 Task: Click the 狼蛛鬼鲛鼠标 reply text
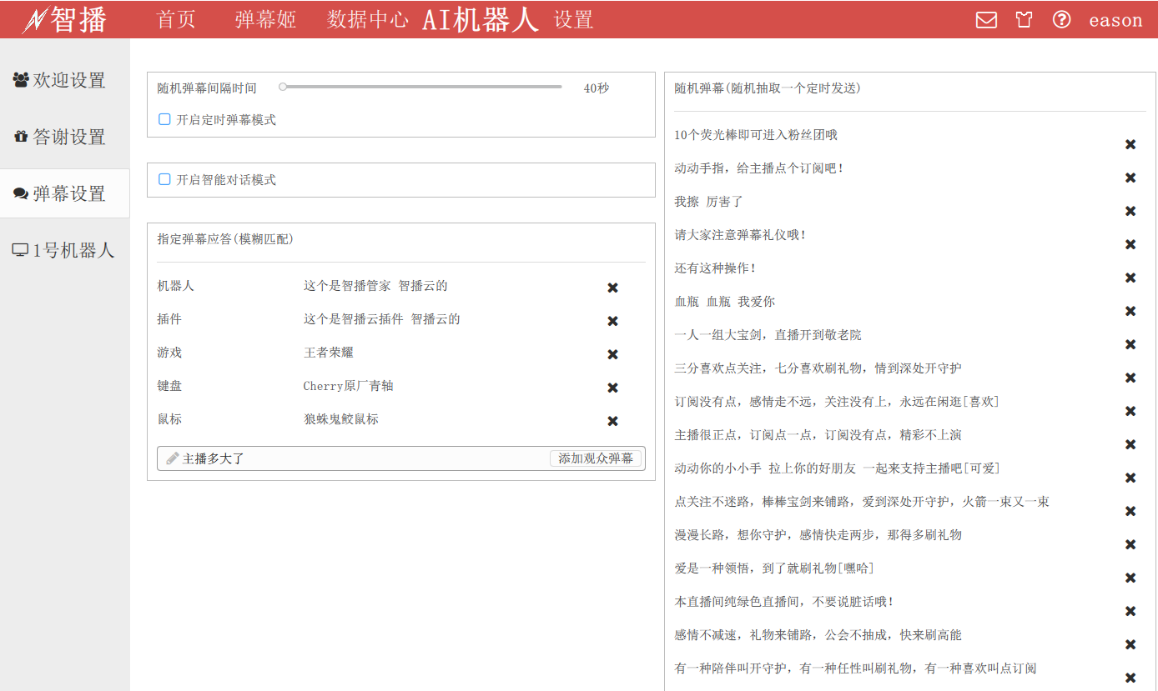341,419
